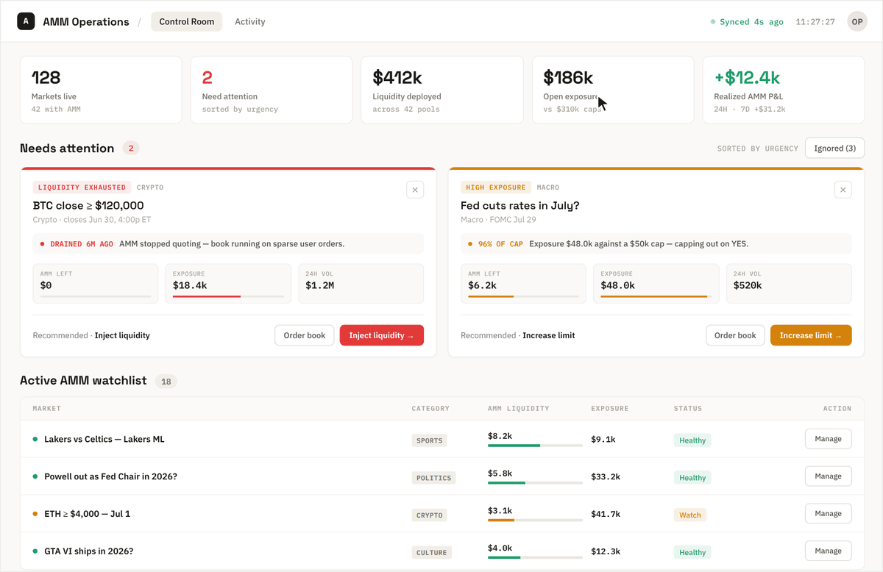Switch to the Activity tab

click(x=250, y=21)
